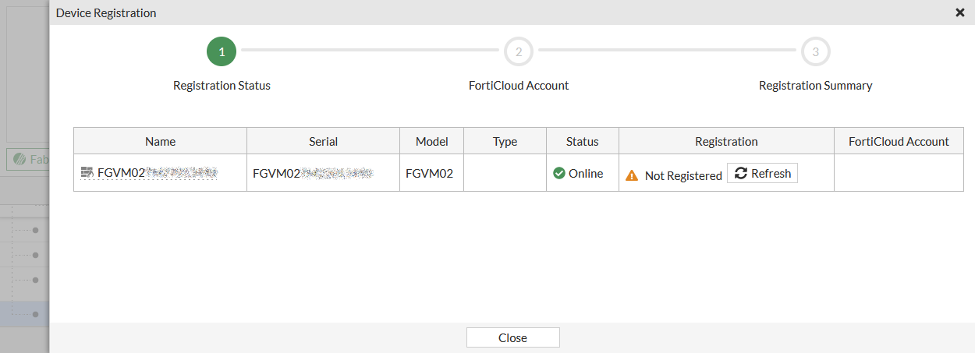The height and width of the screenshot is (353, 975).
Task: Click the device icon beside the FGVM02 name
Action: pos(87,173)
